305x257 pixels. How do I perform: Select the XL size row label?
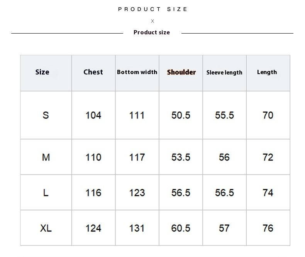(x=46, y=228)
